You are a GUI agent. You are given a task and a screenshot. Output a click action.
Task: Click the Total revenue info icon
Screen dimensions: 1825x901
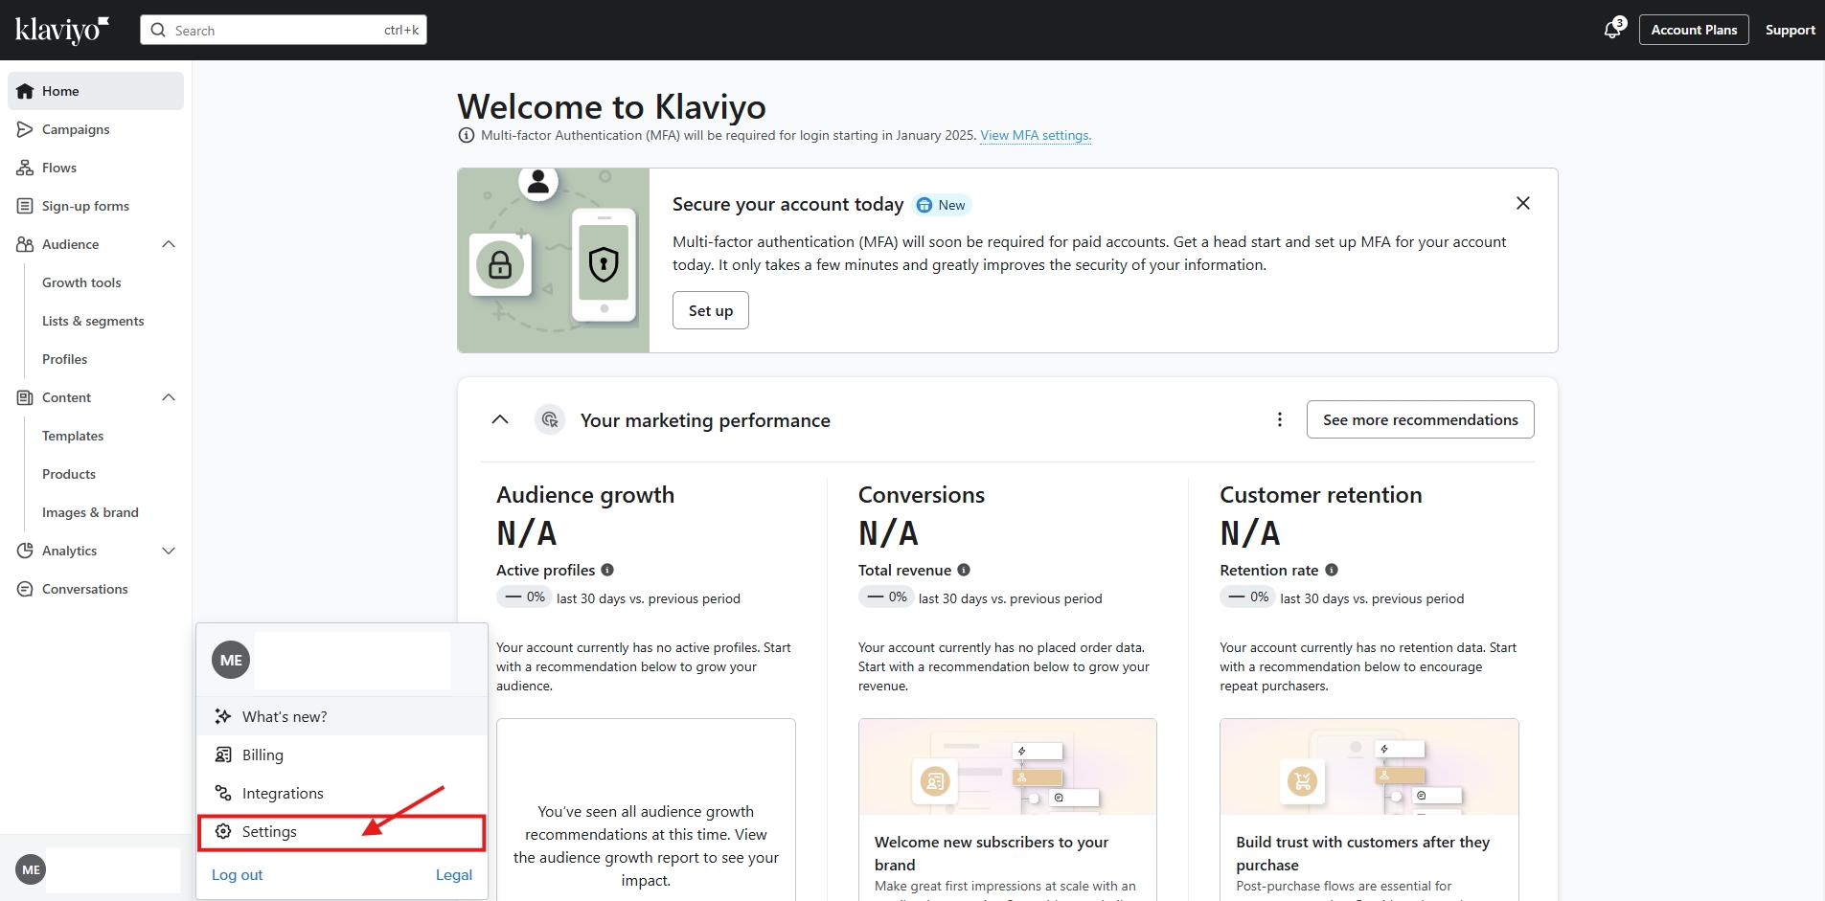click(964, 570)
